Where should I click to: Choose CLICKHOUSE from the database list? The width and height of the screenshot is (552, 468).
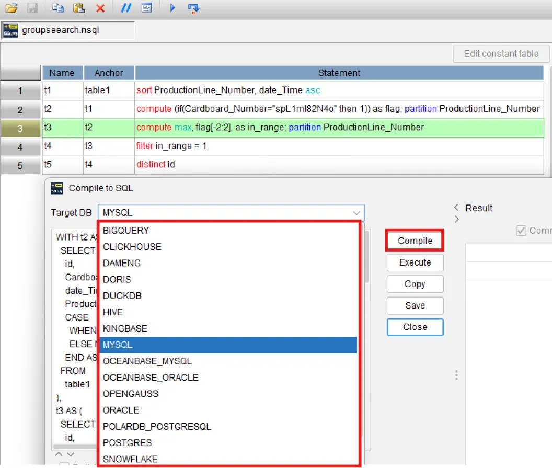tap(228, 247)
